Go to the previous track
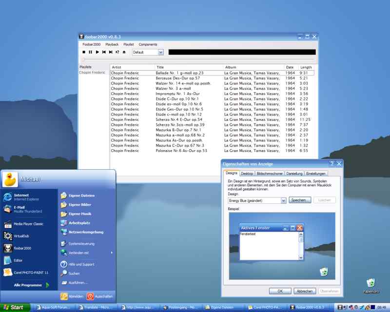Screen dimensions: 390x312 pyautogui.click(x=104, y=52)
